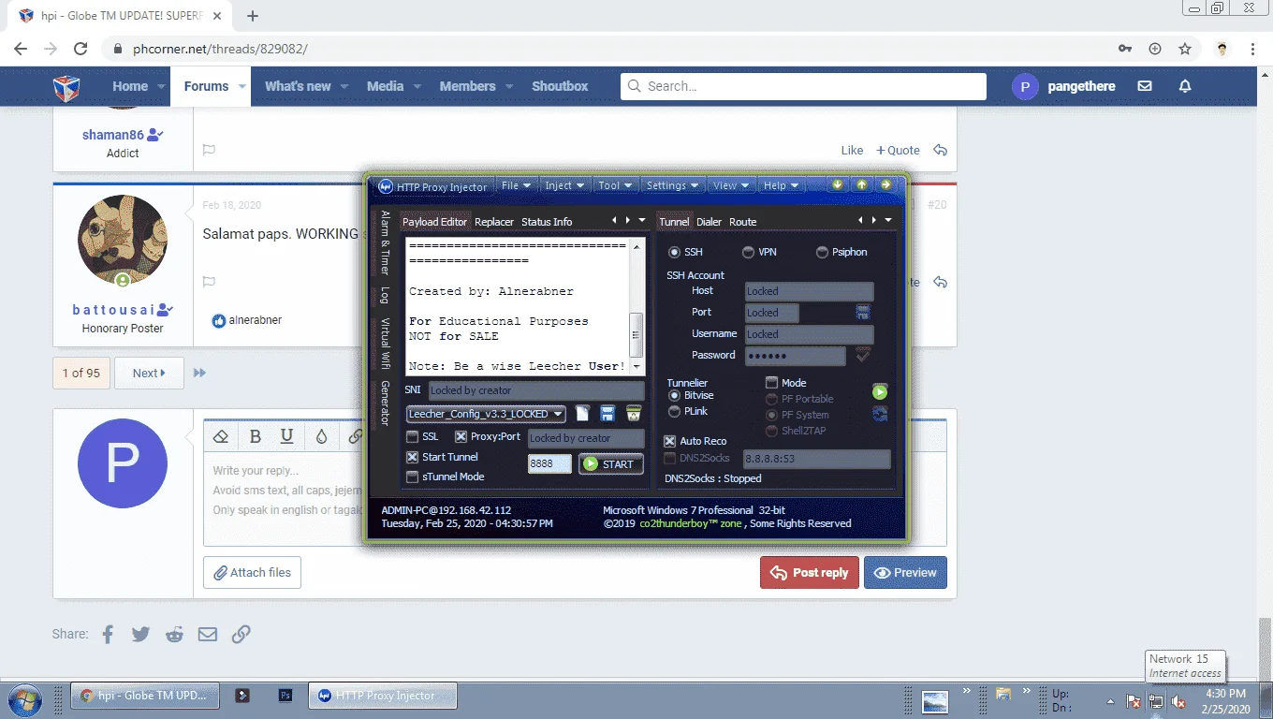Image resolution: width=1273 pixels, height=719 pixels.
Task: Click the START button
Action: [x=610, y=463]
